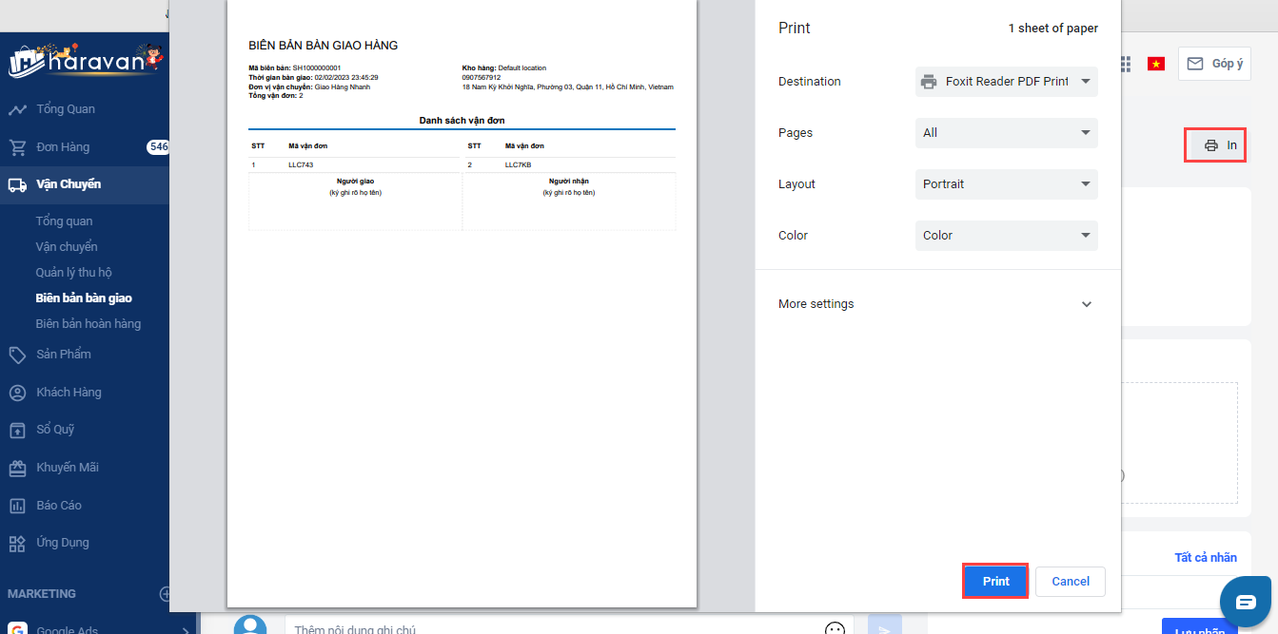Open Quản lý thu hộ submenu
The height and width of the screenshot is (634, 1278).
coord(74,273)
